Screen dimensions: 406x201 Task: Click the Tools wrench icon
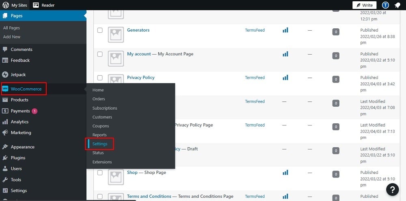coord(5,180)
